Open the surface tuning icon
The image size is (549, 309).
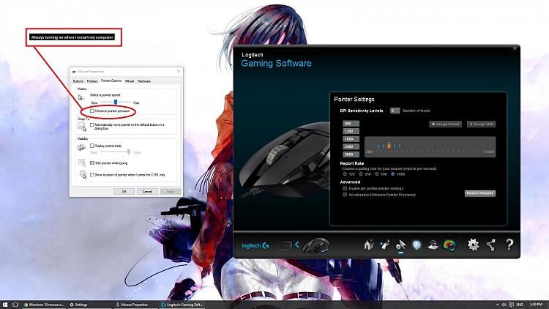tap(433, 245)
